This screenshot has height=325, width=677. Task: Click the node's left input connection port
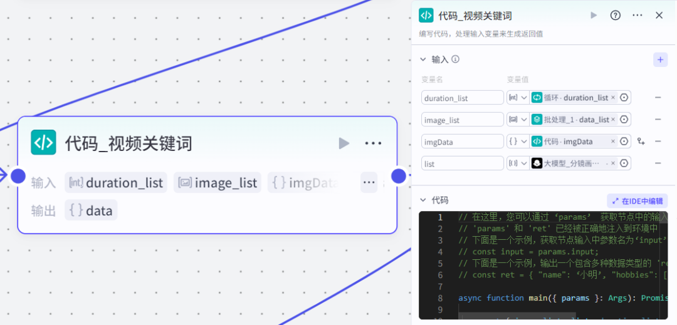pyautogui.click(x=18, y=176)
